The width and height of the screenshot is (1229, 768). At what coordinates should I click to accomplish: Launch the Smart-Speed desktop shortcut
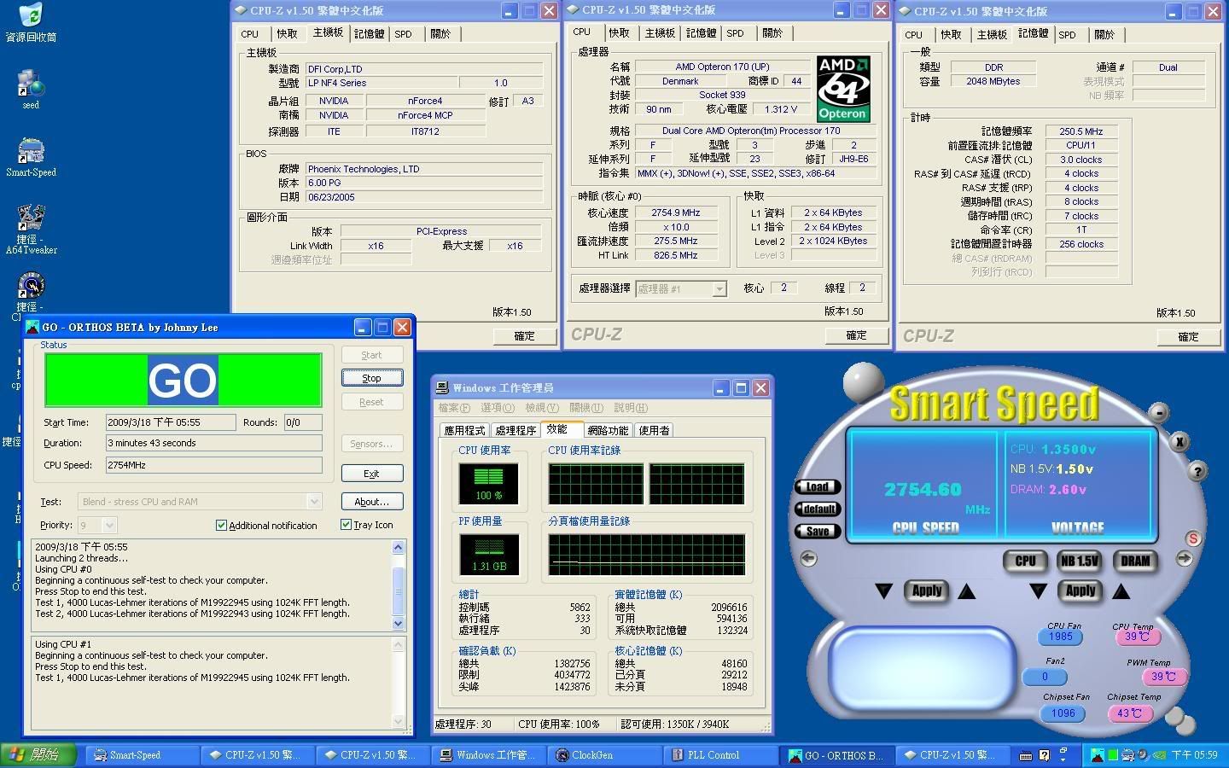point(31,157)
